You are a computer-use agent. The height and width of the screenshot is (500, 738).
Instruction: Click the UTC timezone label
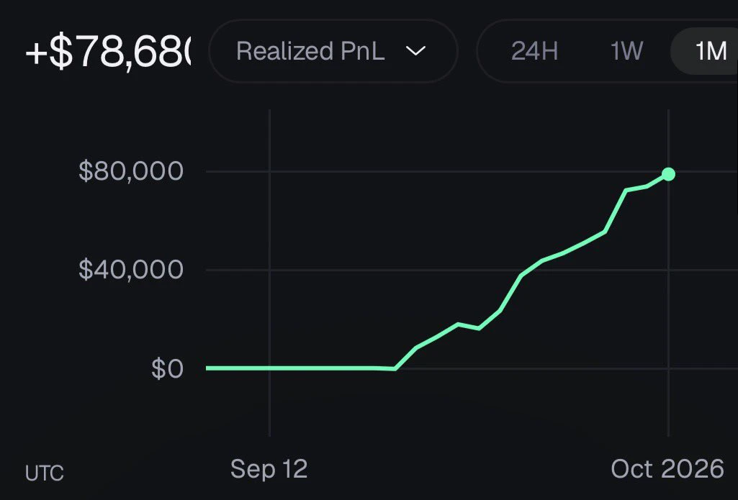pos(44,473)
